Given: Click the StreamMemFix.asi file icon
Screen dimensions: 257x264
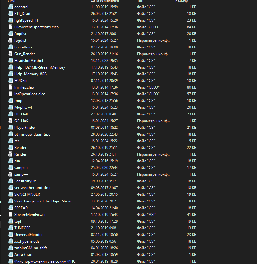Looking at the screenshot, I should point(11,215).
